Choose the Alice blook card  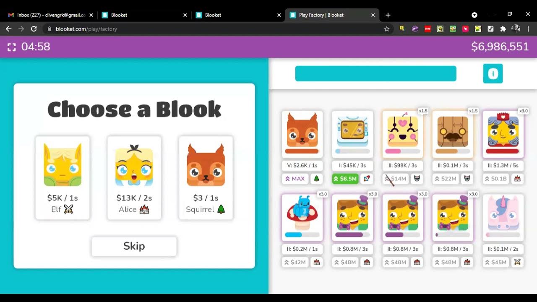click(134, 177)
